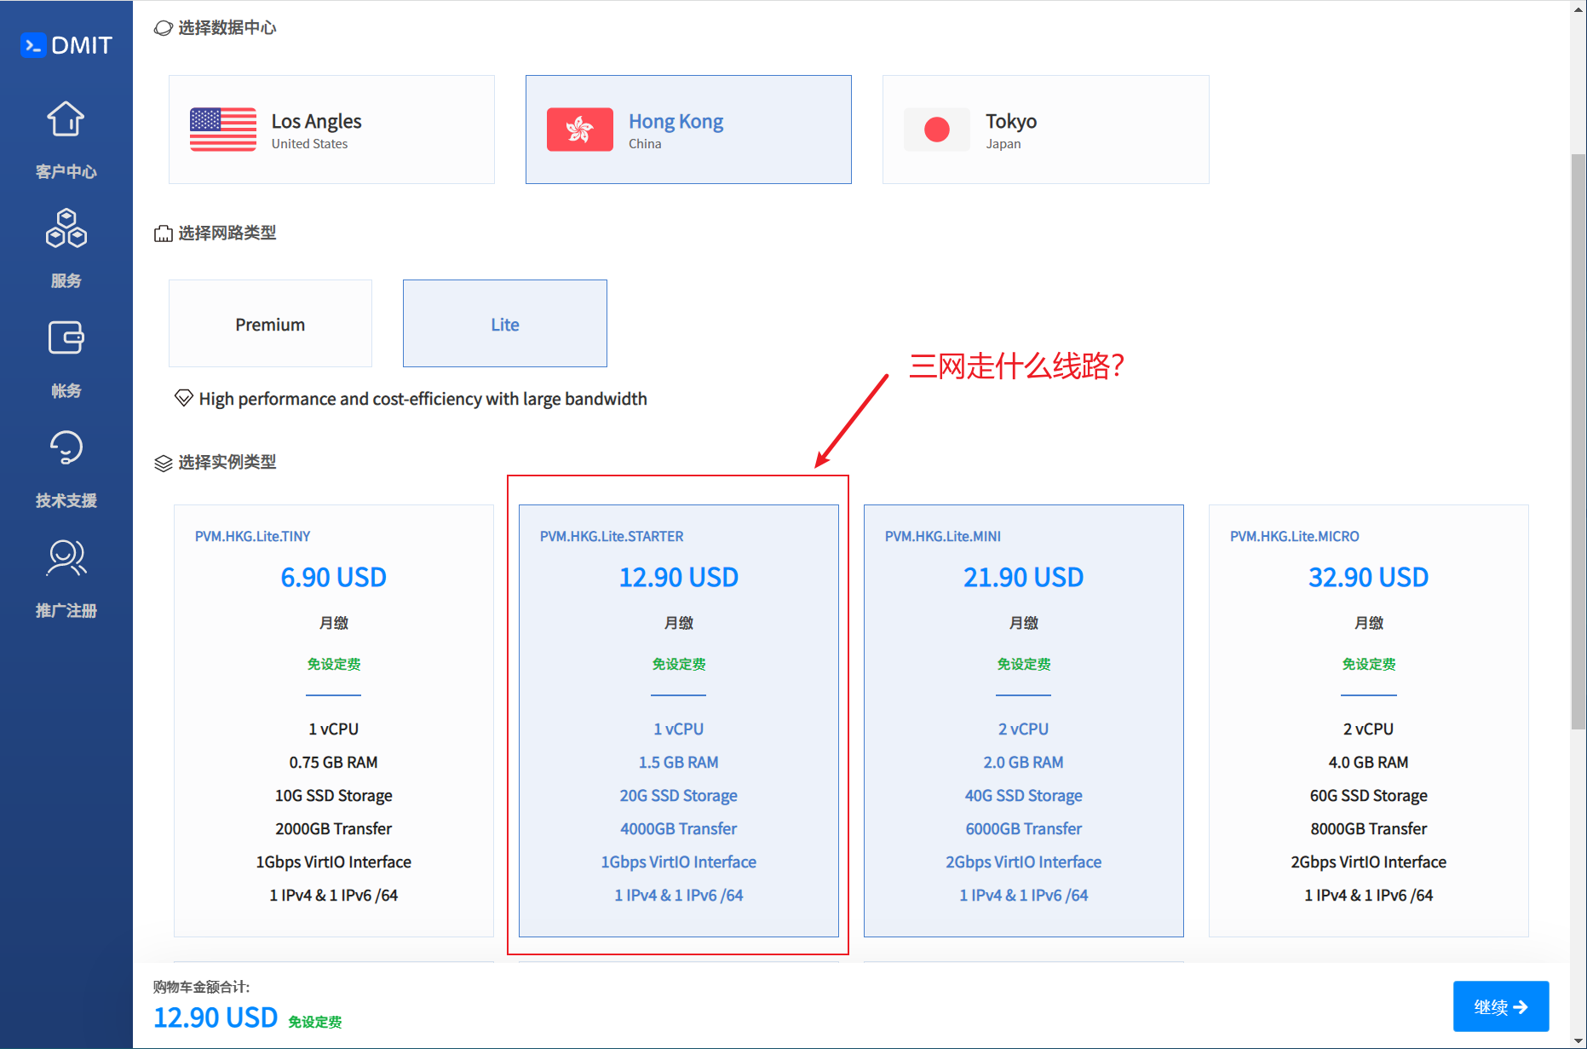Open the 帐务 menu label
This screenshot has width=1587, height=1049.
coord(66,390)
